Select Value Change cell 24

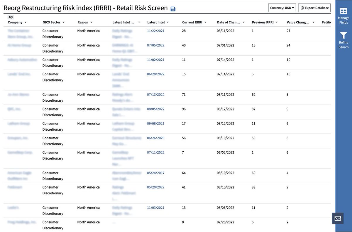(288, 45)
